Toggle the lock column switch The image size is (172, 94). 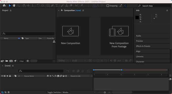10,76
